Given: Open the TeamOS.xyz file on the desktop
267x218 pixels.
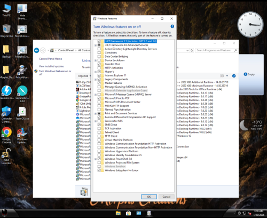Looking at the screenshot, I should pos(22,113).
